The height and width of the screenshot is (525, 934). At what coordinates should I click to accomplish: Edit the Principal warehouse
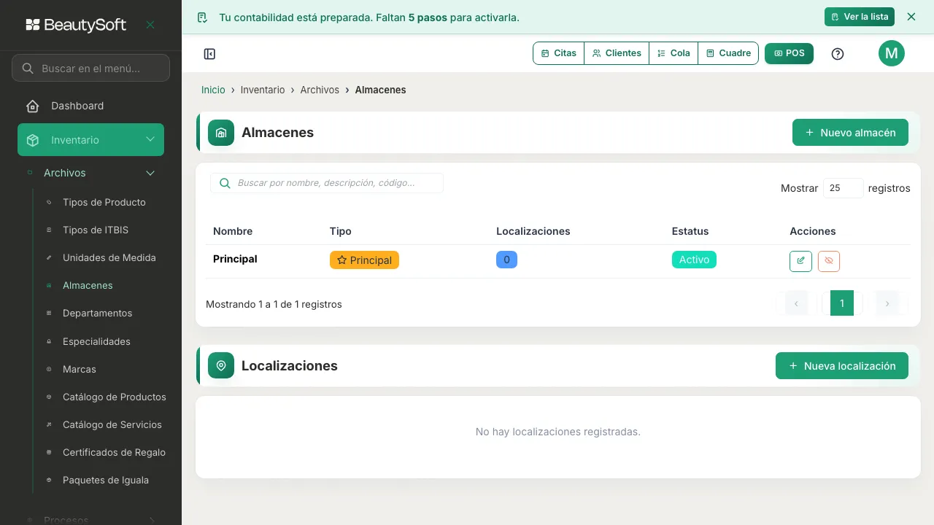(800, 260)
